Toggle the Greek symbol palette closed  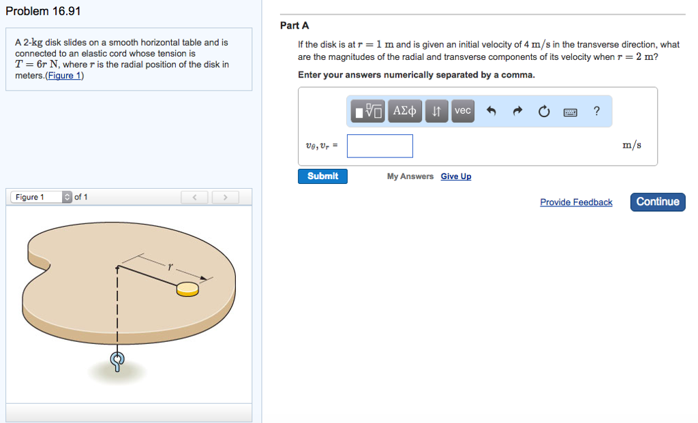[404, 111]
